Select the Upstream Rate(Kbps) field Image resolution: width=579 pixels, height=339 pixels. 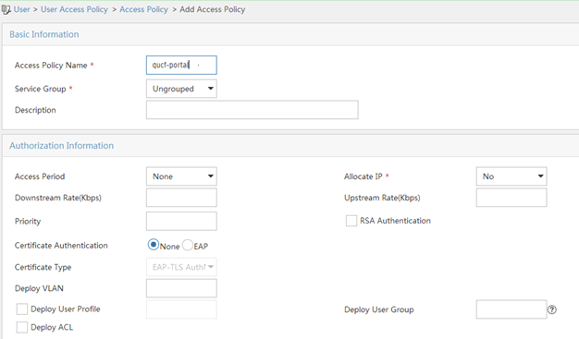511,198
